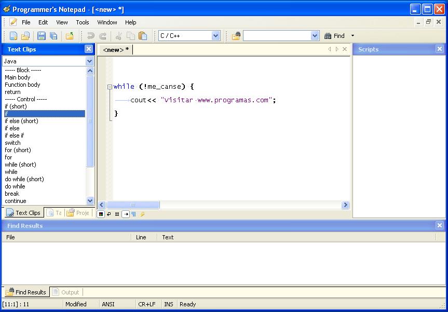Select the <new> * document tab

[116, 50]
